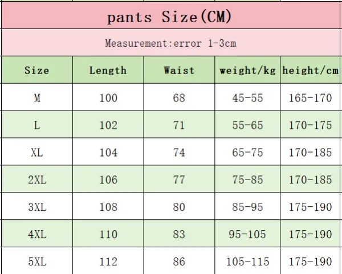Image resolution: width=342 pixels, height=274 pixels.
Task: Select the 'weight/kg' column header
Action: click(247, 69)
